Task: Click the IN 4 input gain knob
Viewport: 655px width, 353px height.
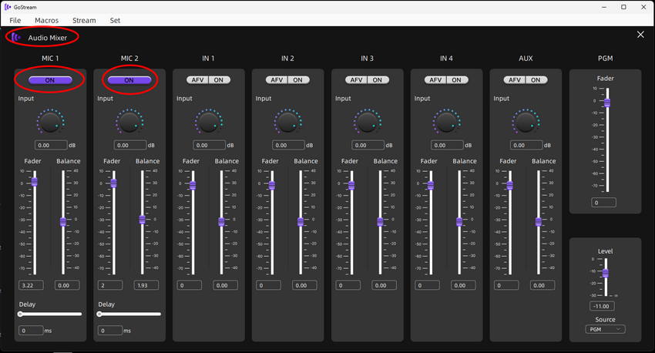Action: pyautogui.click(x=446, y=122)
